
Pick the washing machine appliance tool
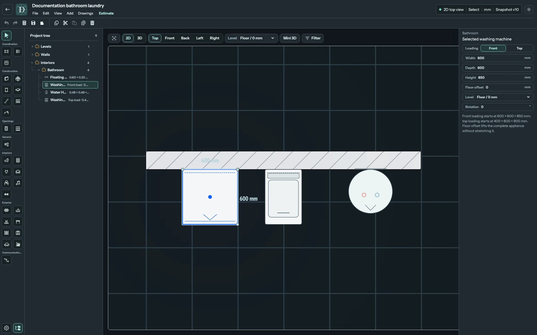click(x=18, y=160)
